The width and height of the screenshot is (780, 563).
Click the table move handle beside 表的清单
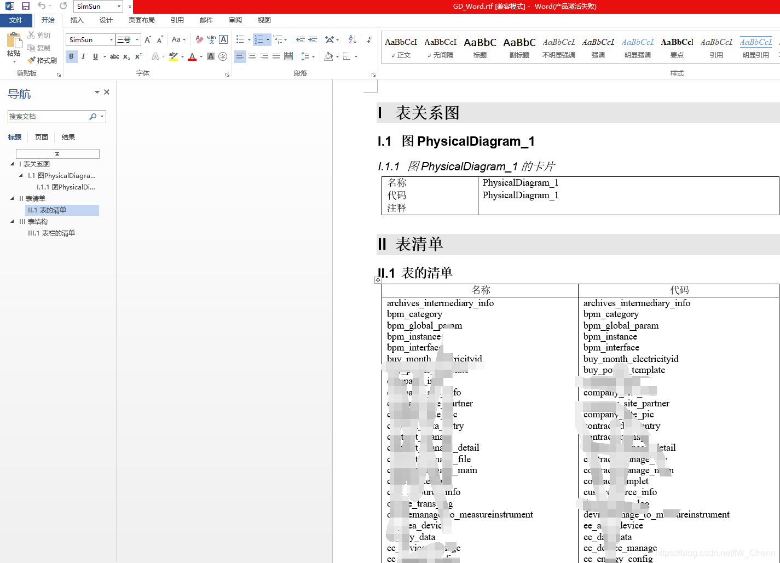pos(378,280)
